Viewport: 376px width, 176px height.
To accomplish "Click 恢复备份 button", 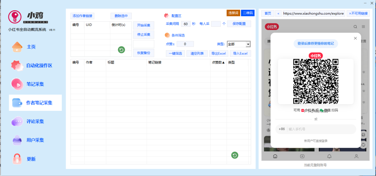I will [x=144, y=53].
